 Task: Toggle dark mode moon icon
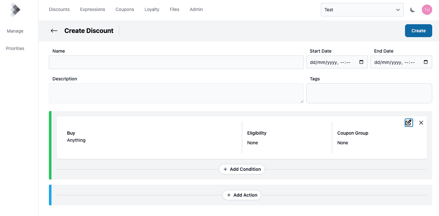tap(412, 10)
